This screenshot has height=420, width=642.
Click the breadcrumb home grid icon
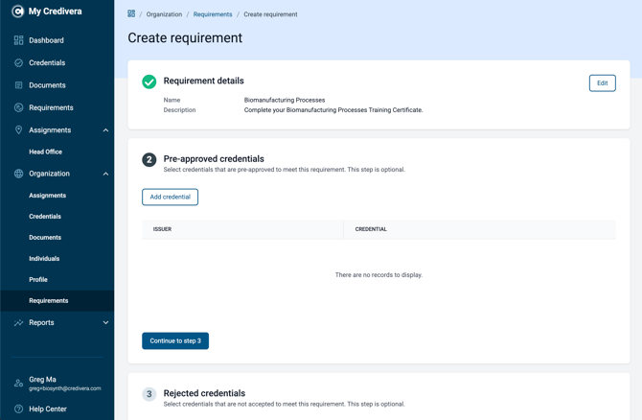coord(131,13)
